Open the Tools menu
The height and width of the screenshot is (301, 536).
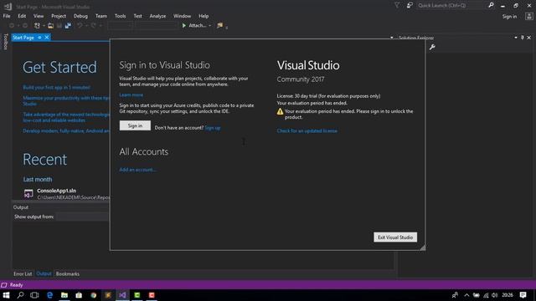coord(120,16)
